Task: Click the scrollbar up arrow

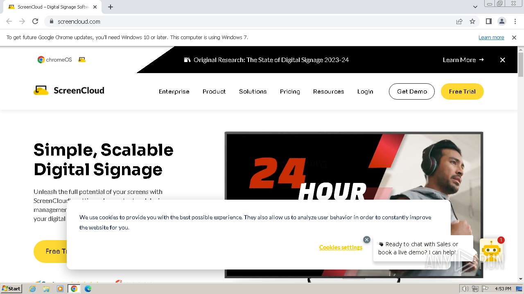Action: coord(521,49)
